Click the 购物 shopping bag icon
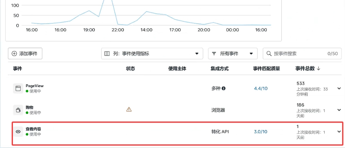345x148 pixels. pyautogui.click(x=18, y=110)
